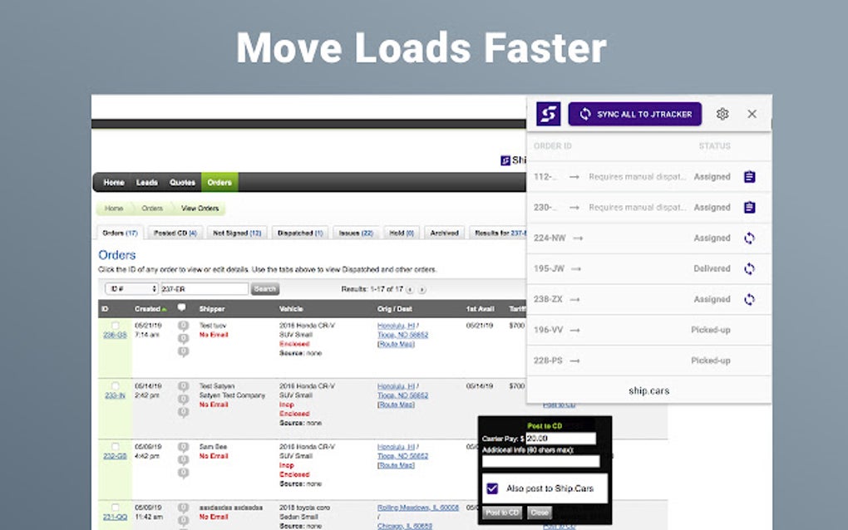
Task: Uncheck Also post to Ship.Cars checkbox
Action: (x=492, y=488)
